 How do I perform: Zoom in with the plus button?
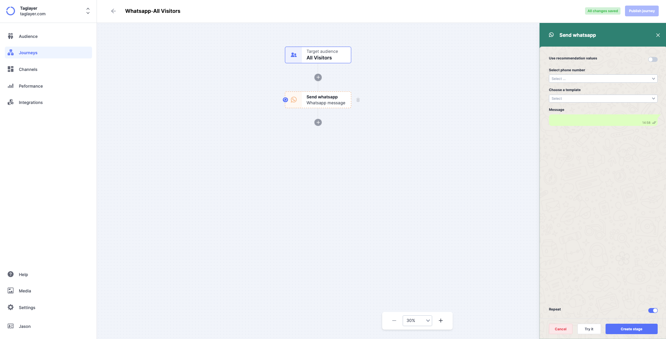coord(441,321)
